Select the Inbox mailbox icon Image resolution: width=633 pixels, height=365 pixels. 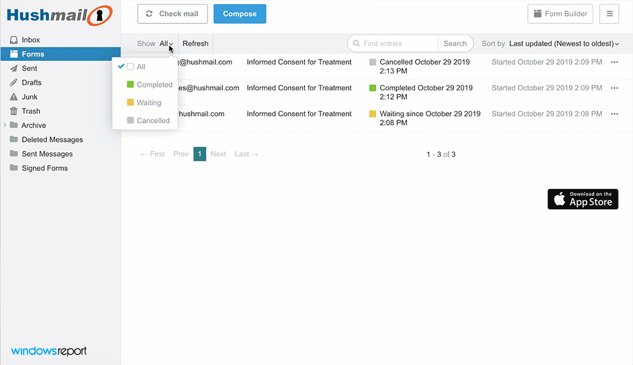click(x=13, y=39)
